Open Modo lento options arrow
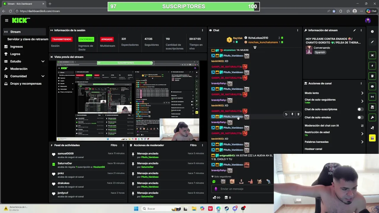The image size is (379, 213). [362, 93]
